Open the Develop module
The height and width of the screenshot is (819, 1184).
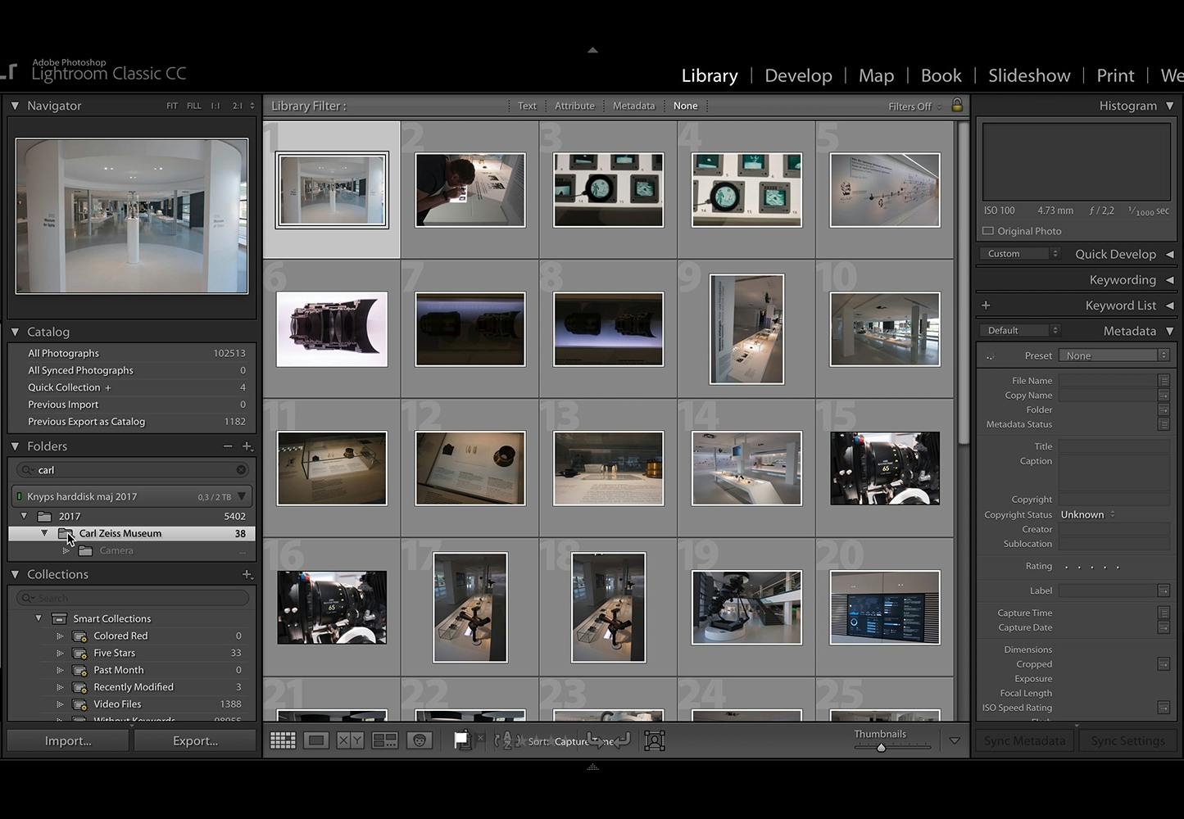point(798,75)
